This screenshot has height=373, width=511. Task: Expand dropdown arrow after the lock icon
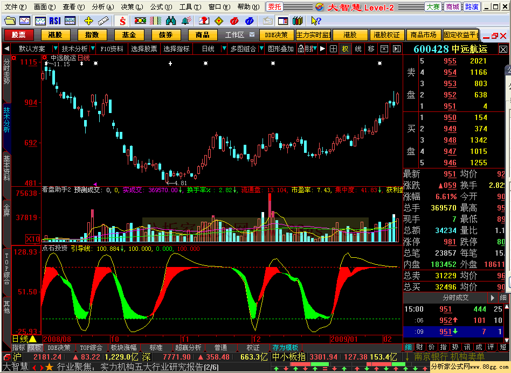[315, 49]
